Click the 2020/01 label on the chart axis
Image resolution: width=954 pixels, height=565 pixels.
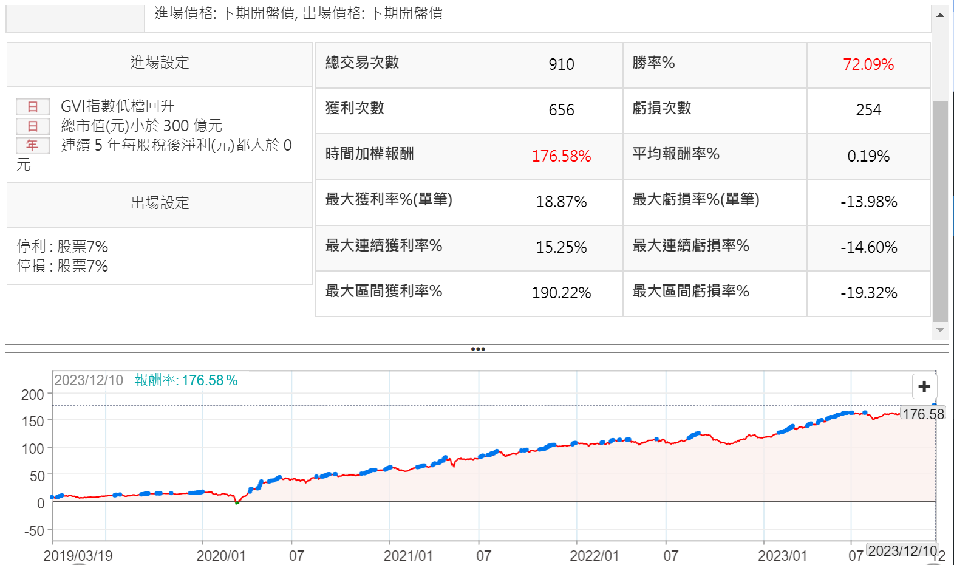click(221, 556)
